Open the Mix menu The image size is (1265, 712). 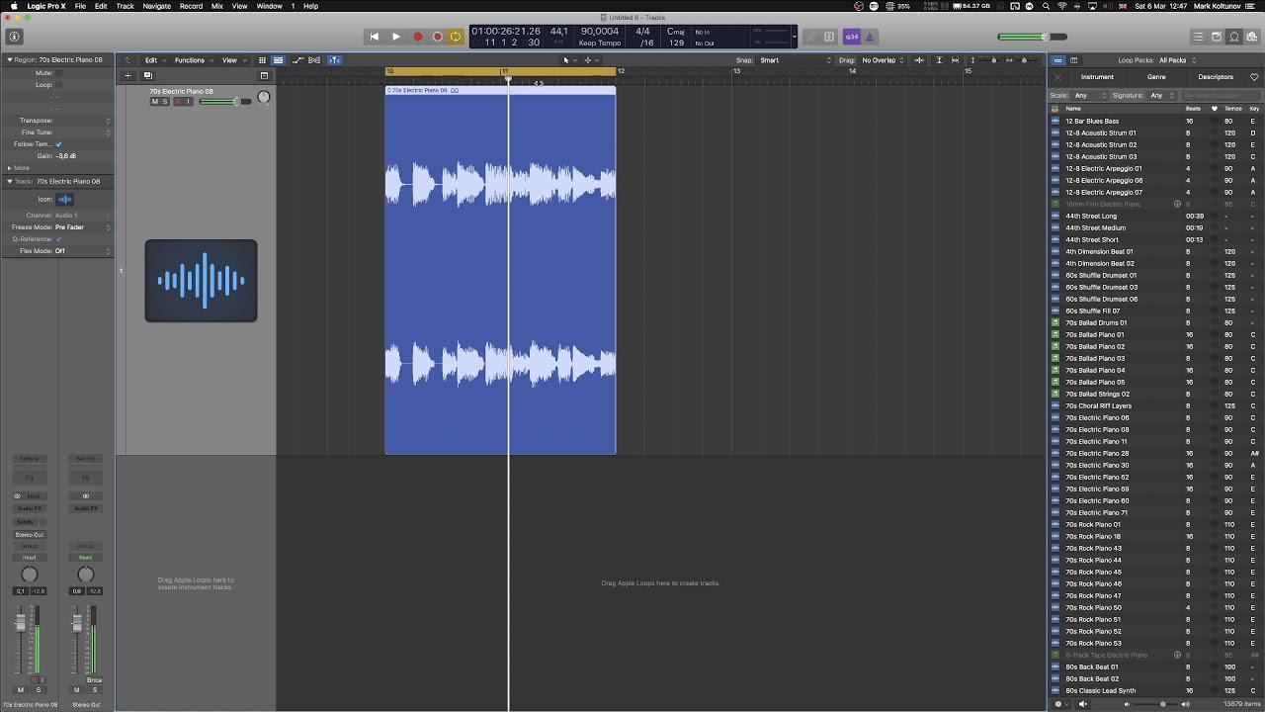point(216,6)
